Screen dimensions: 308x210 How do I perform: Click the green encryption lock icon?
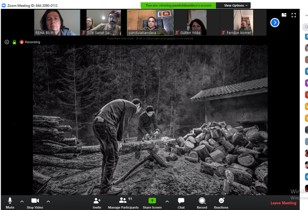click(14, 42)
